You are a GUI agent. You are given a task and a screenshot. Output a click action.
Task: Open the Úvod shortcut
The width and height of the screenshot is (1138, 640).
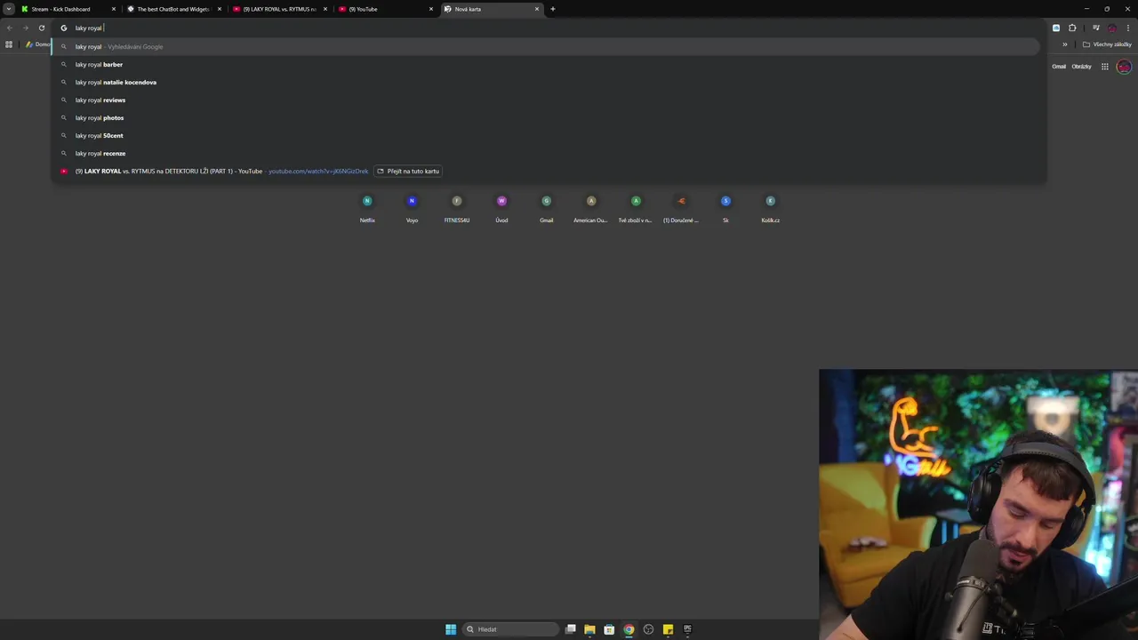coord(501,208)
